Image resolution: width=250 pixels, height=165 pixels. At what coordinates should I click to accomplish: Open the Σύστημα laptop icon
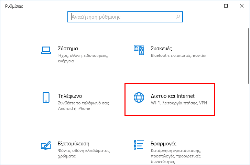click(46, 50)
